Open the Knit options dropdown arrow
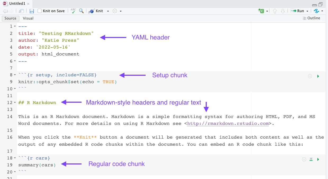Screen dimensions: 328x179 coord(108,11)
